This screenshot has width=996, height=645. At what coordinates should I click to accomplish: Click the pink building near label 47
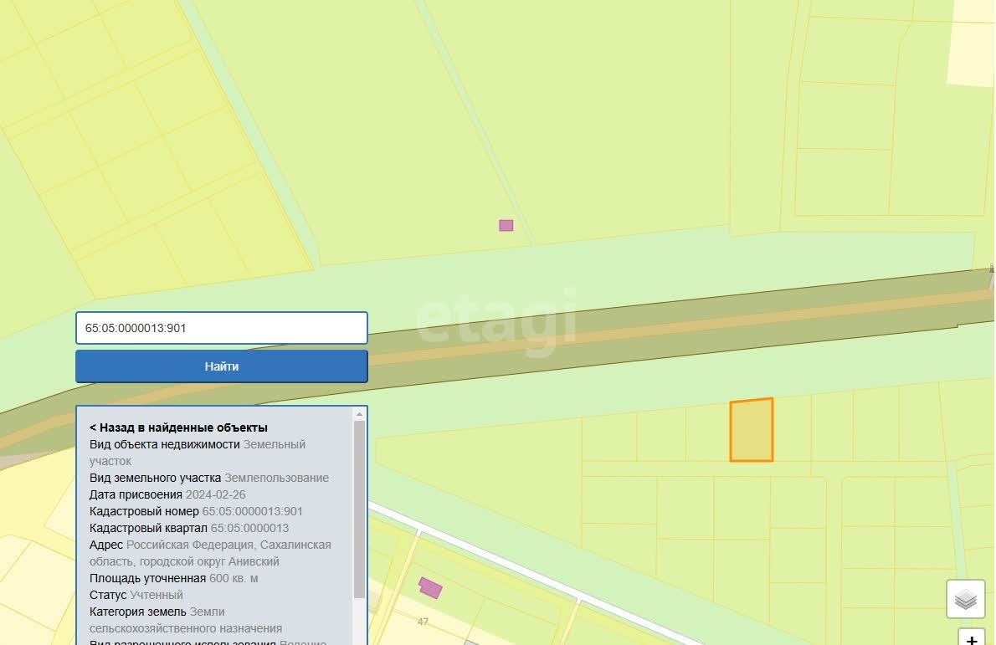(430, 588)
